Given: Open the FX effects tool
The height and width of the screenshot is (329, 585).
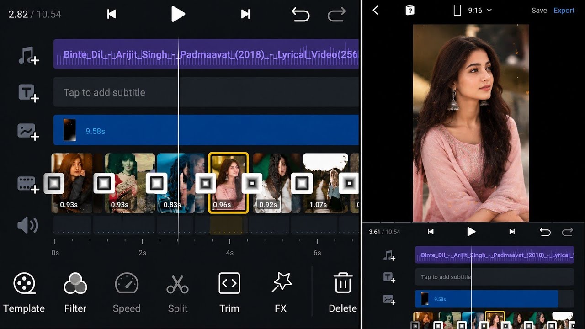Looking at the screenshot, I should coord(281,293).
